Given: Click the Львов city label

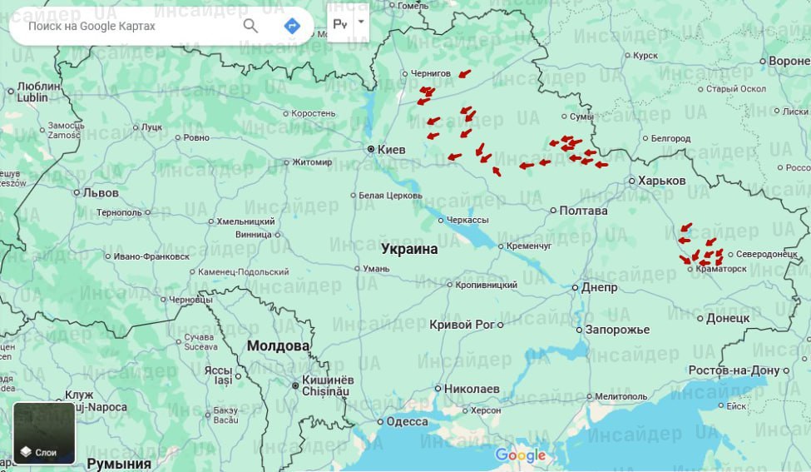Looking at the screenshot, I should 101,193.
